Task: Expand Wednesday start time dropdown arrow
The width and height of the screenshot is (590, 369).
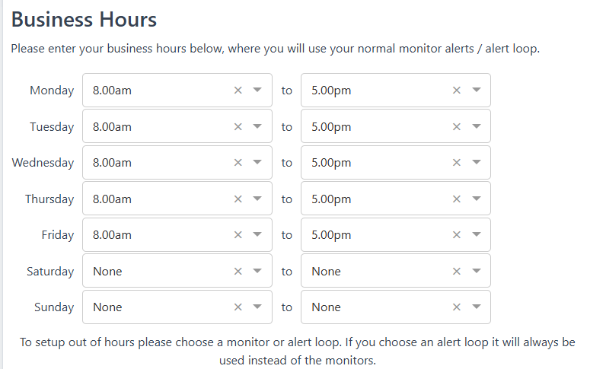Action: [257, 162]
